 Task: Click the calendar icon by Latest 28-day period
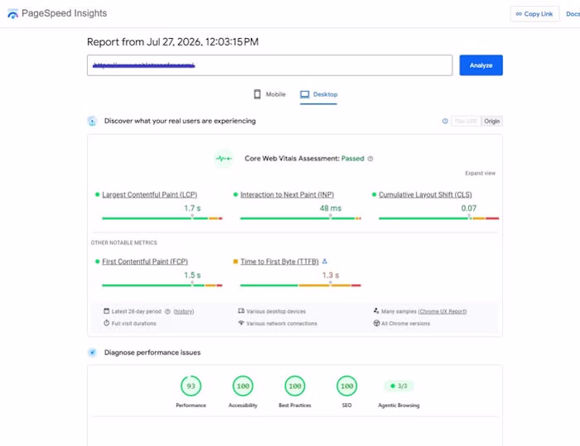pyautogui.click(x=107, y=311)
